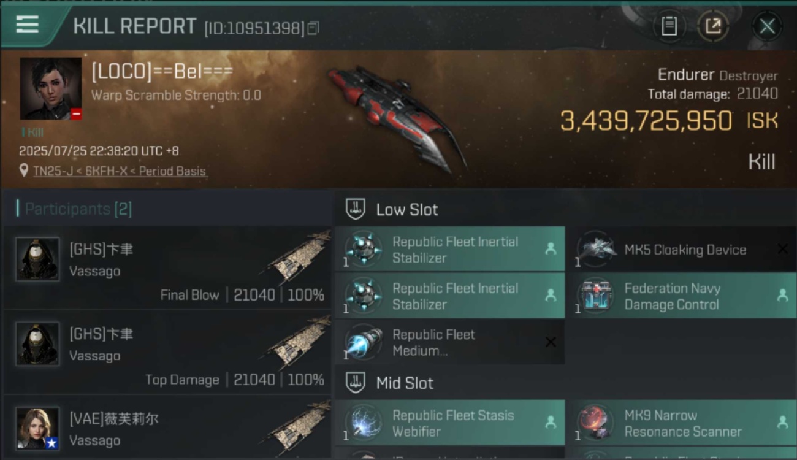Open the clipboard report icon

[669, 26]
